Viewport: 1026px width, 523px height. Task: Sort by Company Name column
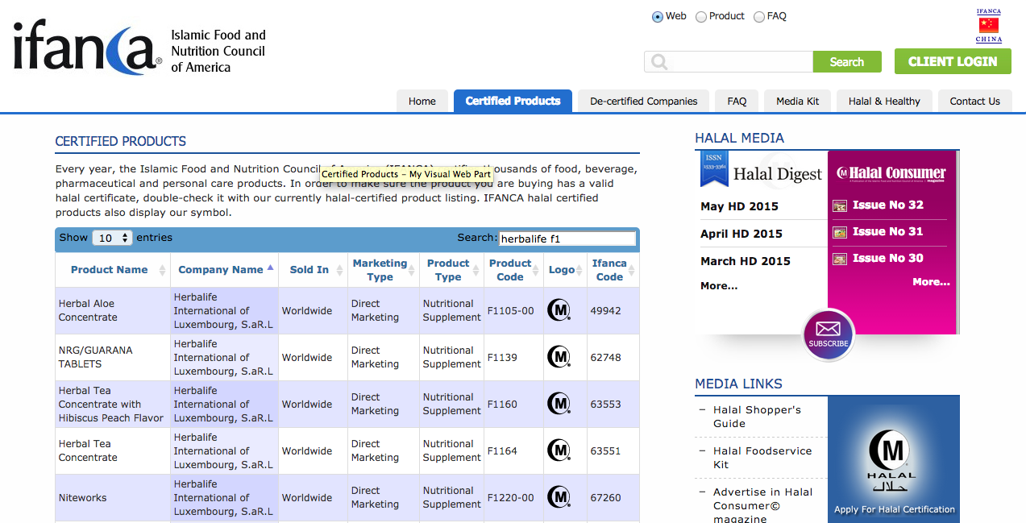(224, 270)
